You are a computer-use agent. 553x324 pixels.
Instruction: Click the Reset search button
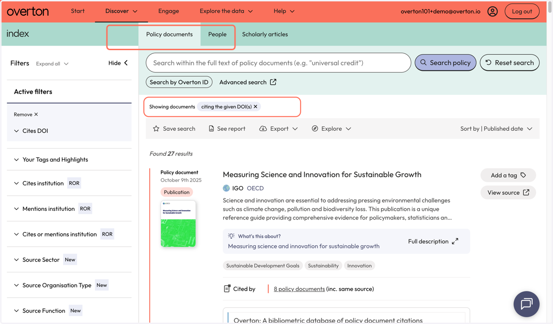510,63
